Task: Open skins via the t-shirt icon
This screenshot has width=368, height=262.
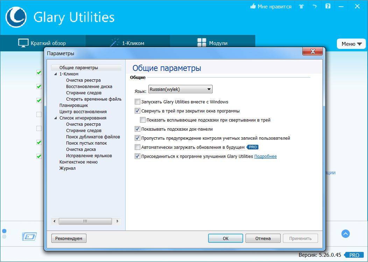Action: coord(301,6)
